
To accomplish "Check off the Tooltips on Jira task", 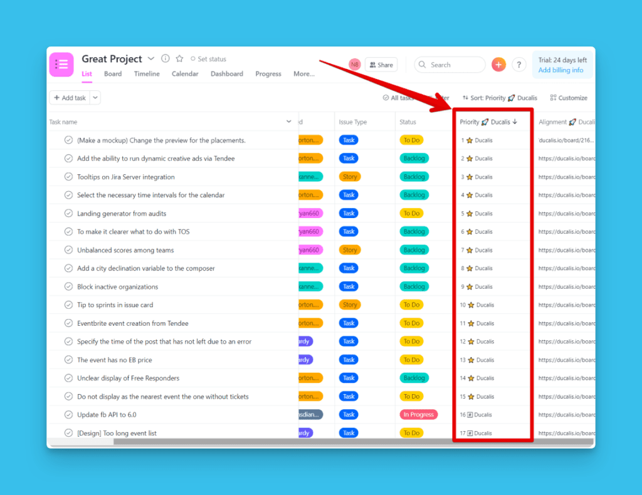I will [68, 176].
